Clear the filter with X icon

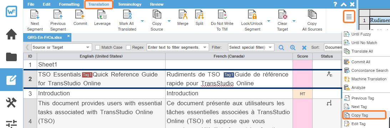[304, 47]
